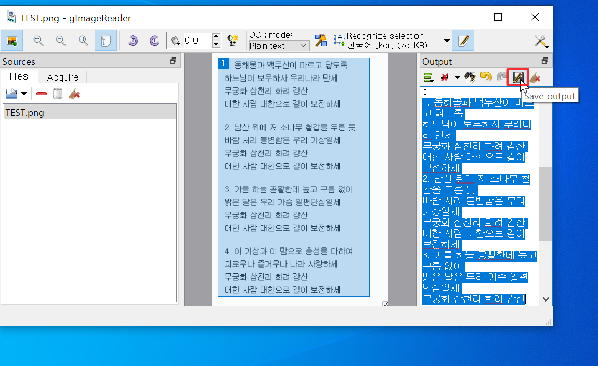Reset zoom to original size
Screen dimensions: 598x366
83,41
